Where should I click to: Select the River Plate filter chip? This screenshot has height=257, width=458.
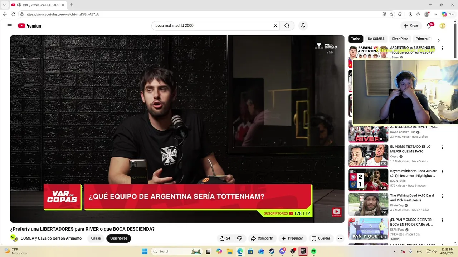click(400, 39)
